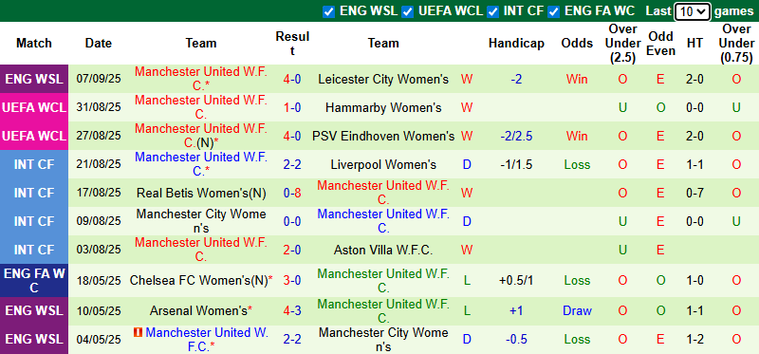
Task: Click the Handicap column header
Action: point(516,43)
